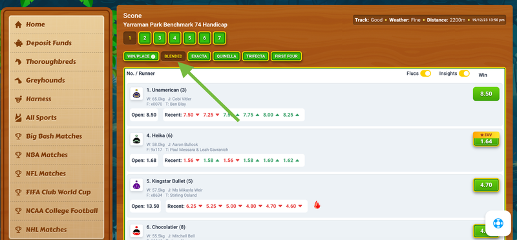This screenshot has width=517, height=240.
Task: Open the First Four tab
Action: [x=286, y=56]
